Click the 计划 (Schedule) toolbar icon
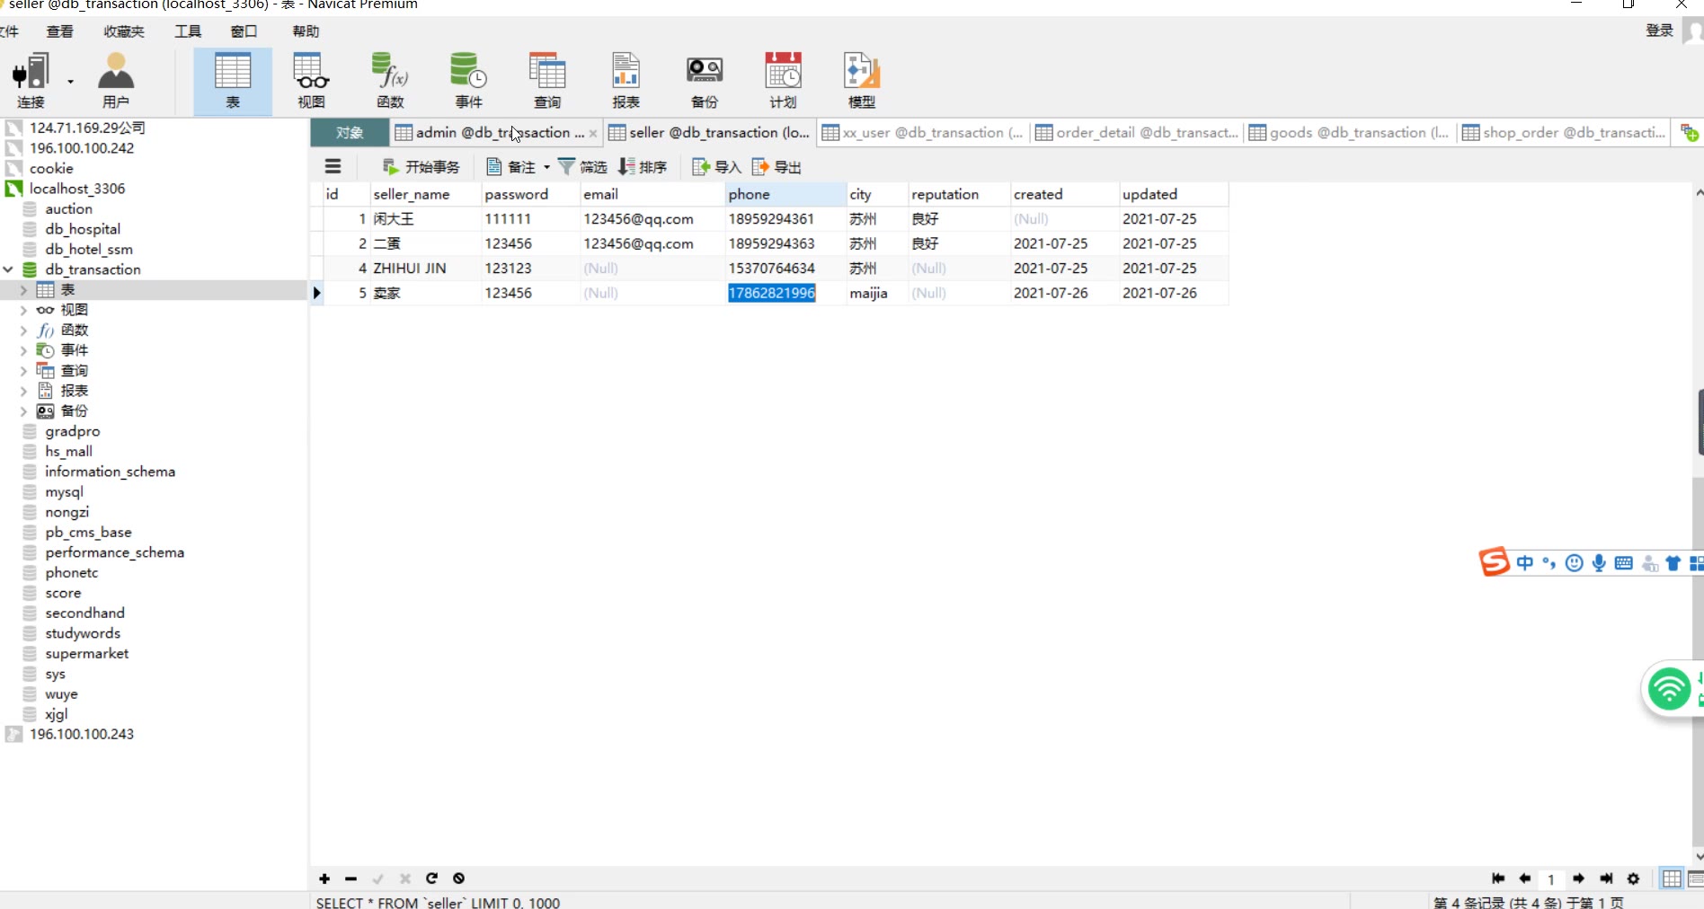 pos(782,80)
